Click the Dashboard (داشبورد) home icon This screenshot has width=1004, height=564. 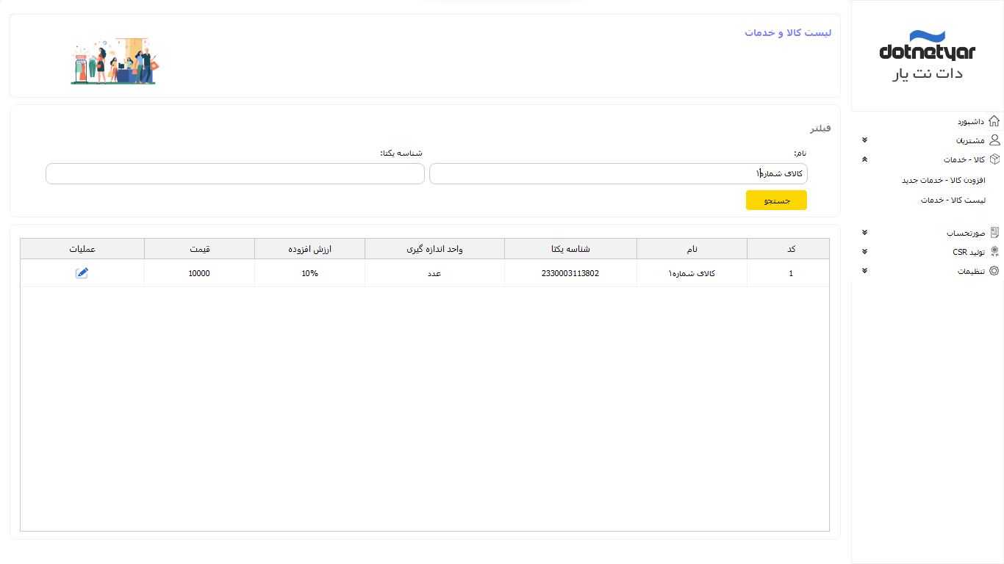click(x=994, y=121)
